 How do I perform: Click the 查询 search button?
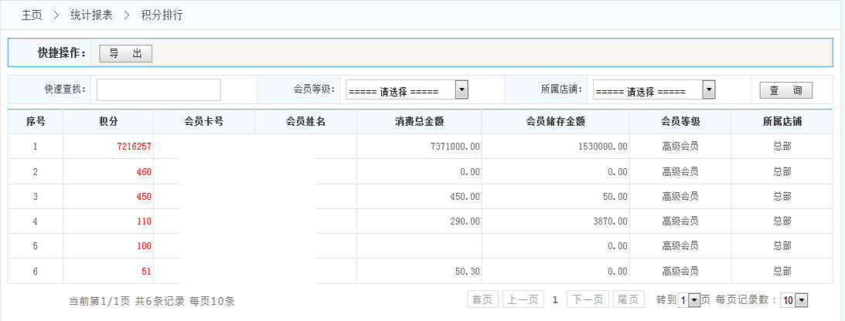coord(785,90)
